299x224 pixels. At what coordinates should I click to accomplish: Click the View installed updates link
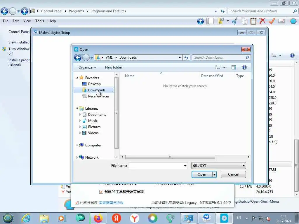pyautogui.click(x=19, y=42)
